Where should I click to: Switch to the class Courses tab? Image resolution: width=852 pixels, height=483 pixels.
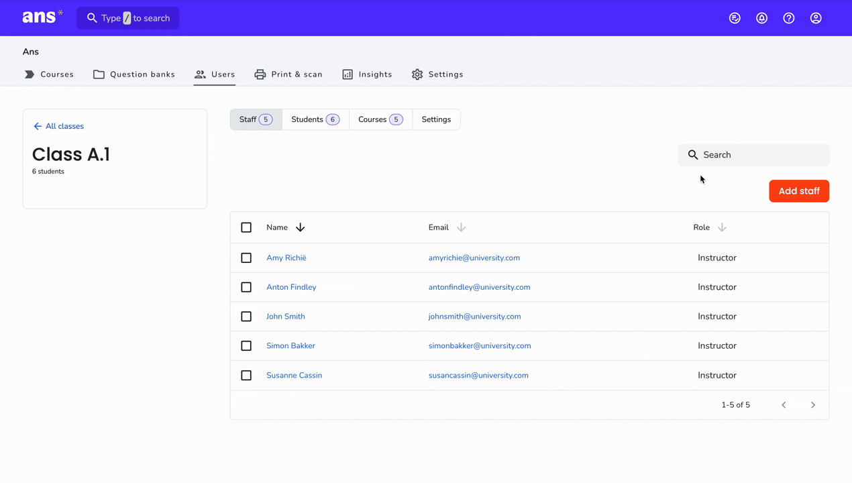380,119
